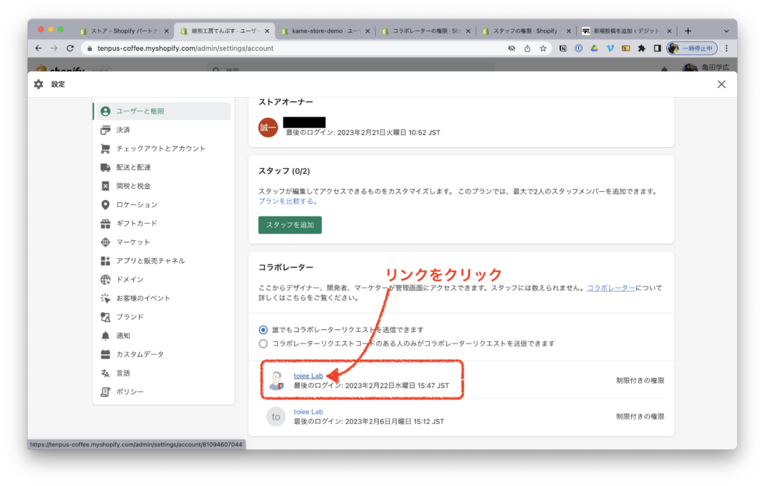This screenshot has height=486, width=765.
Task: Click the ロケーション pin icon
Action: 105,205
